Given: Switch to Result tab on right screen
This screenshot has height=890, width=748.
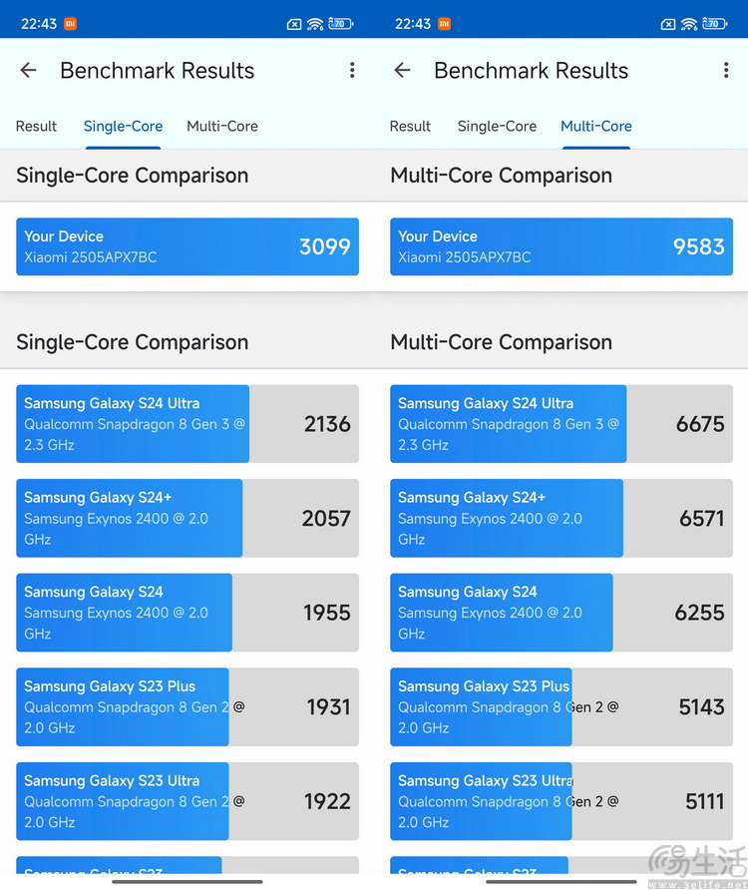Looking at the screenshot, I should (x=410, y=126).
